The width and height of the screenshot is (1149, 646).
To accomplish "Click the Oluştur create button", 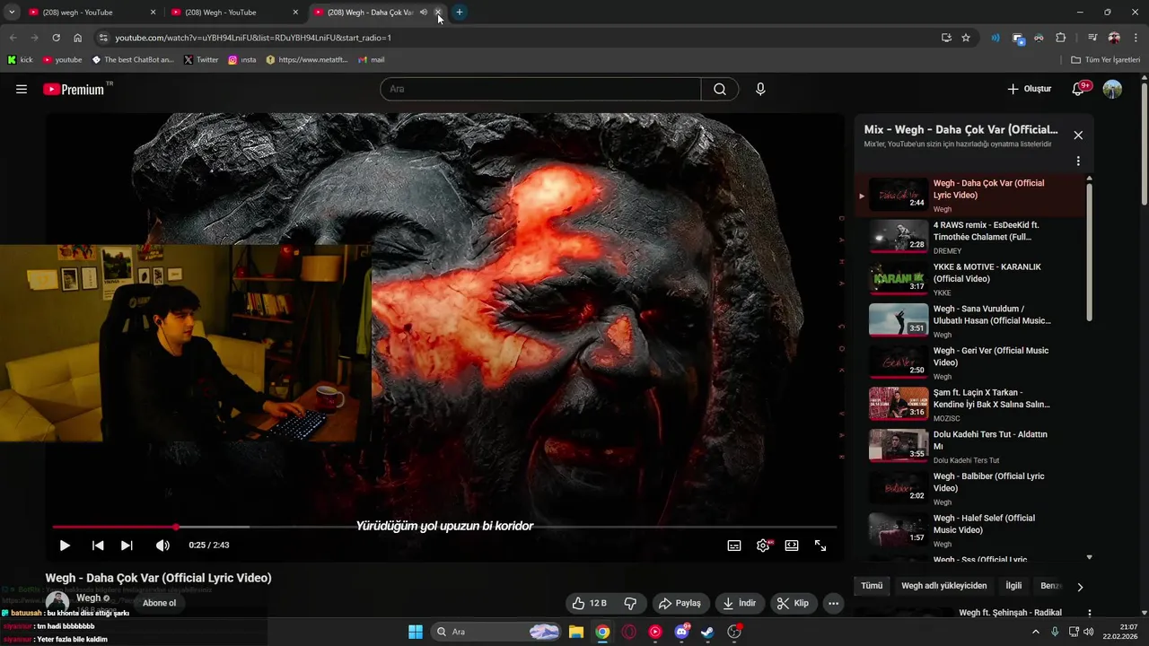I will pos(1029,89).
